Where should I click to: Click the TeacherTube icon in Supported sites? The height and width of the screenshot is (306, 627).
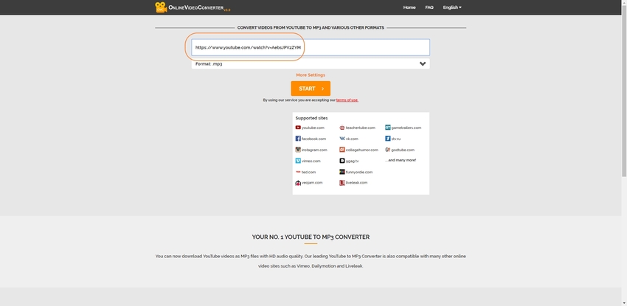click(x=342, y=128)
